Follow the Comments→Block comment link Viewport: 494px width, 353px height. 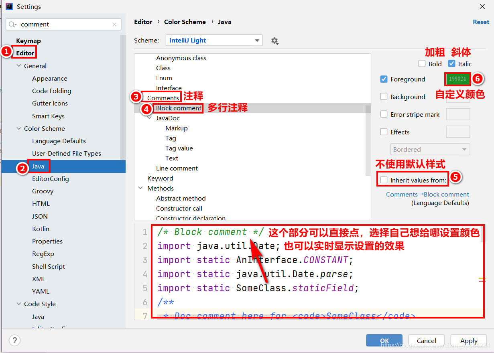click(x=427, y=194)
